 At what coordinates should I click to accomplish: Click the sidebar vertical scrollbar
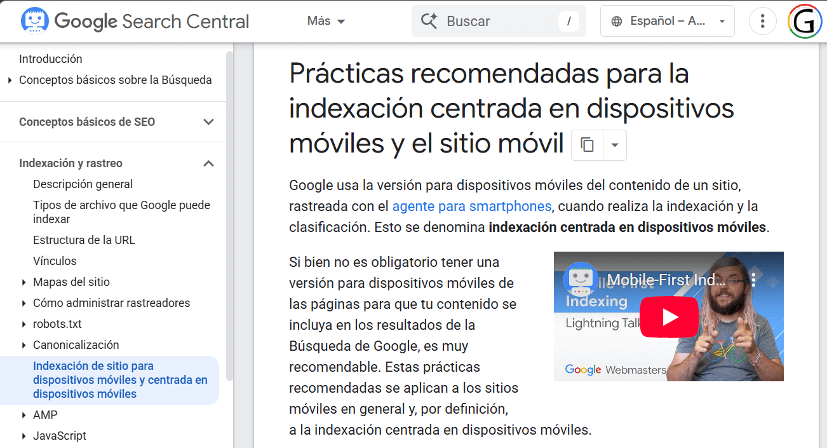pyautogui.click(x=229, y=216)
